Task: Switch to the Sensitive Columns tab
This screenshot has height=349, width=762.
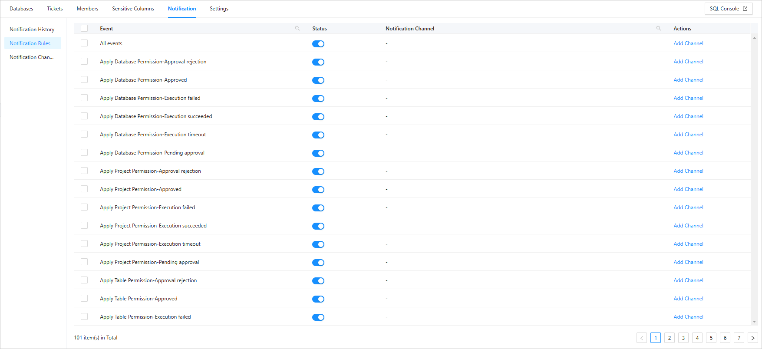Action: 133,9
